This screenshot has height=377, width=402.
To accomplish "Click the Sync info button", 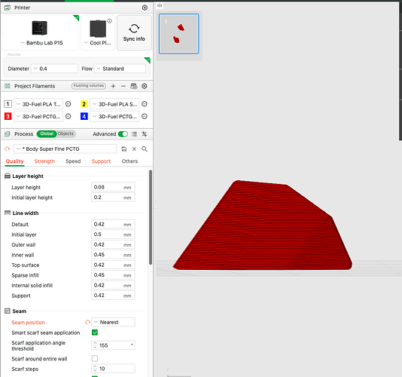I will [x=134, y=32].
